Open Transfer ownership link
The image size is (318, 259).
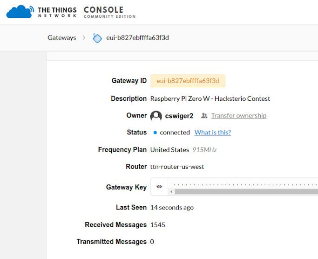click(x=239, y=115)
